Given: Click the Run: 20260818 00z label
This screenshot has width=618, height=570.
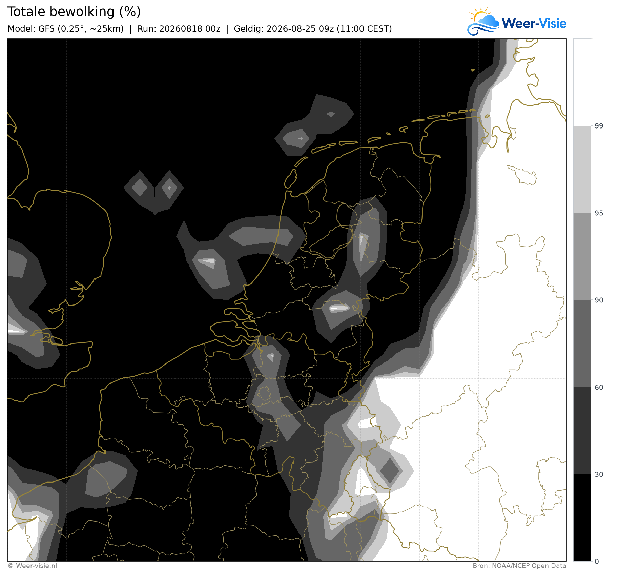Looking at the screenshot, I should (179, 29).
